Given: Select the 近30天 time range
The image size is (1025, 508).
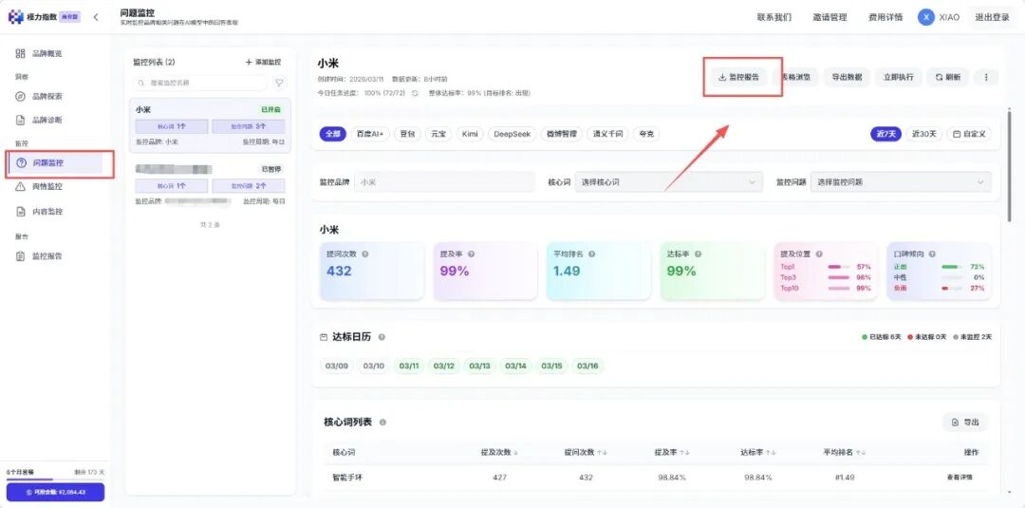Looking at the screenshot, I should [x=923, y=134].
